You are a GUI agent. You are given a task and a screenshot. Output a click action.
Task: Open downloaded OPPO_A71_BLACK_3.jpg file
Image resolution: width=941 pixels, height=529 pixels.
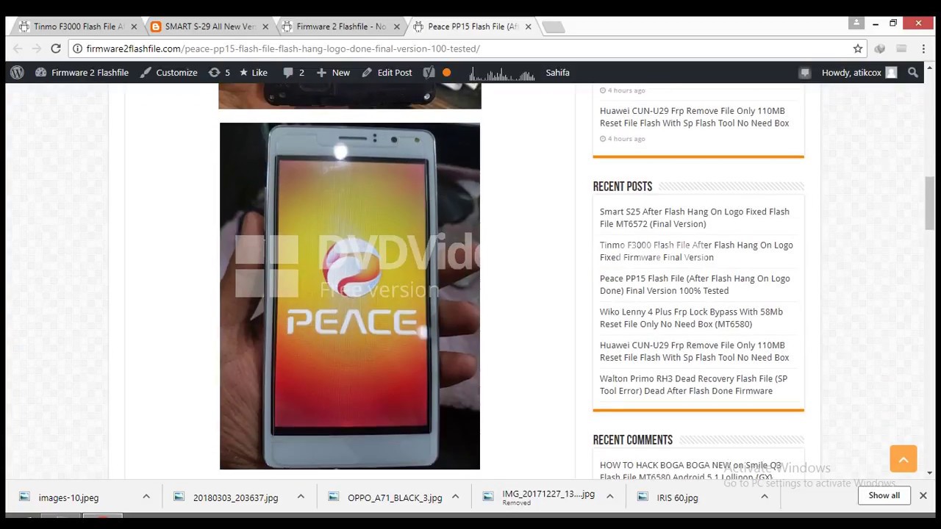[395, 497]
